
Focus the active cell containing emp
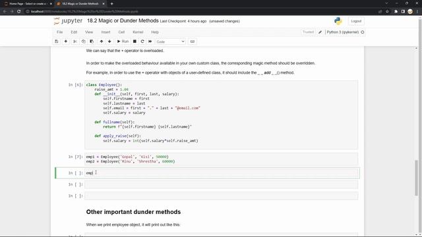[222, 173]
